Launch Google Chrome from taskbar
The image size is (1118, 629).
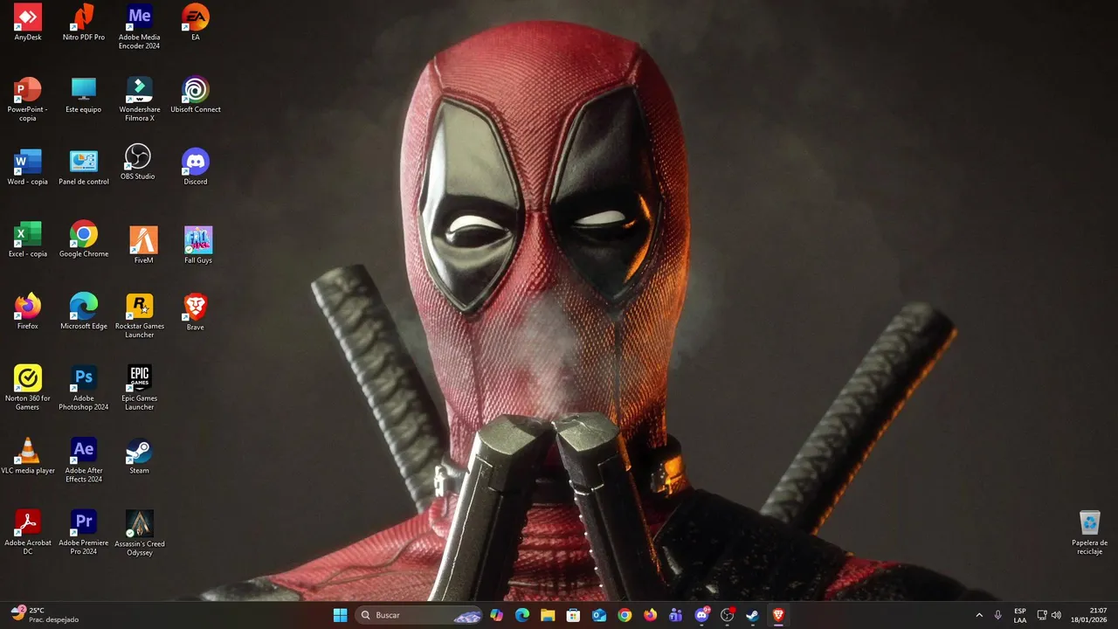(x=625, y=615)
